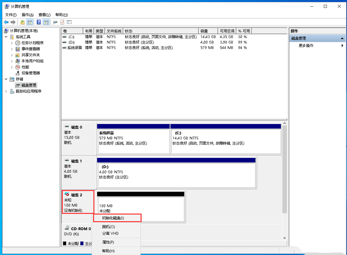Toggle the show/hide console tree icon
This screenshot has height=255, width=347.
coord(30,22)
